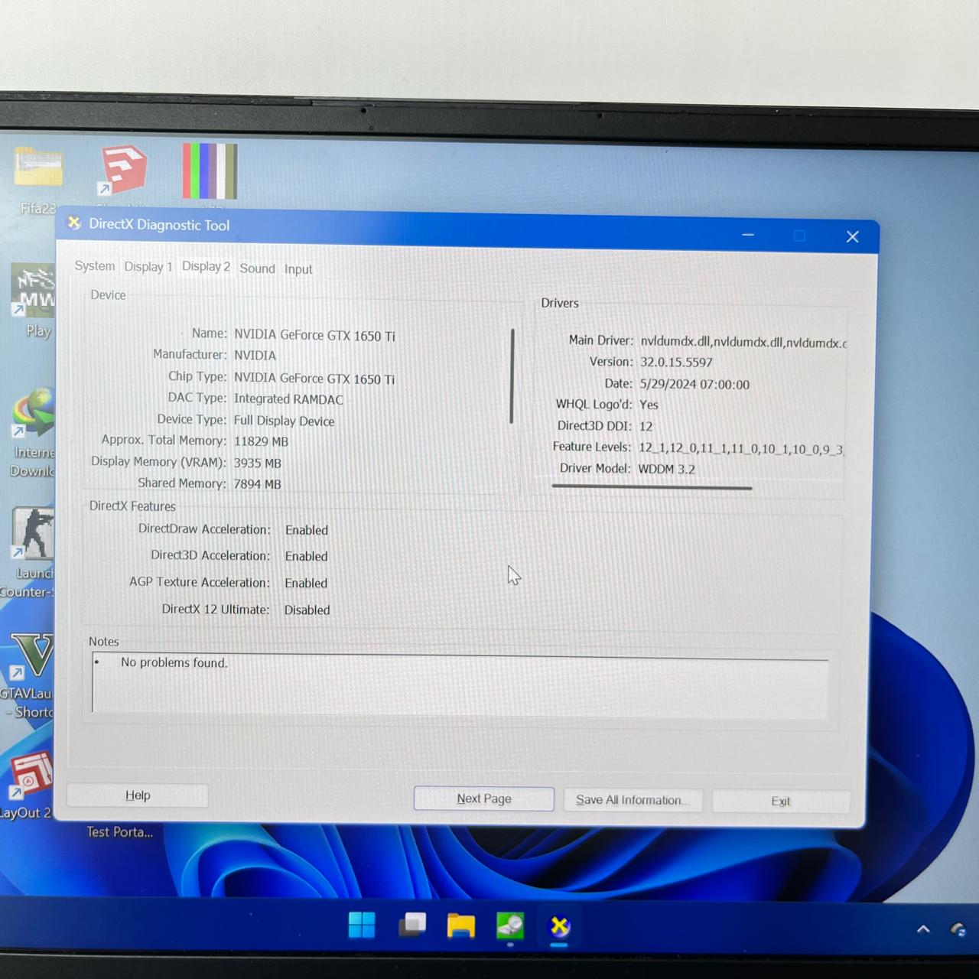Click the Notes text box
The image size is (979, 979).
[x=460, y=685]
